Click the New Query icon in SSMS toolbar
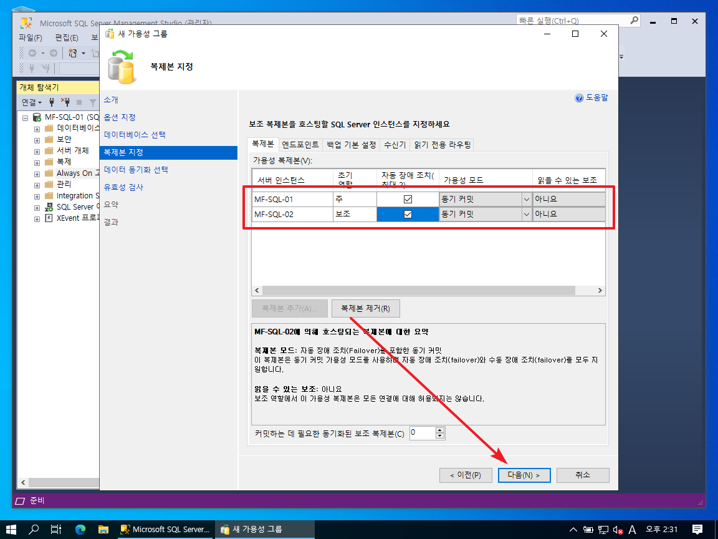Screen dimensions: 718x539 [x=73, y=53]
